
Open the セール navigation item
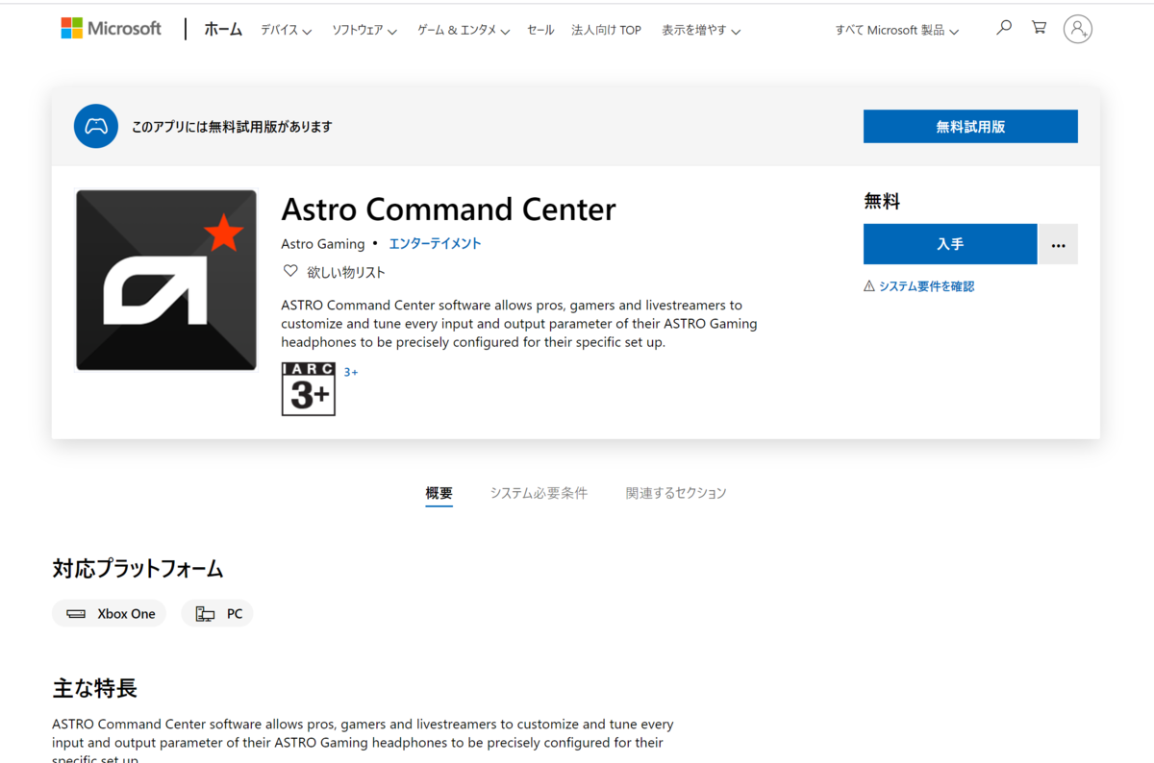pyautogui.click(x=540, y=31)
